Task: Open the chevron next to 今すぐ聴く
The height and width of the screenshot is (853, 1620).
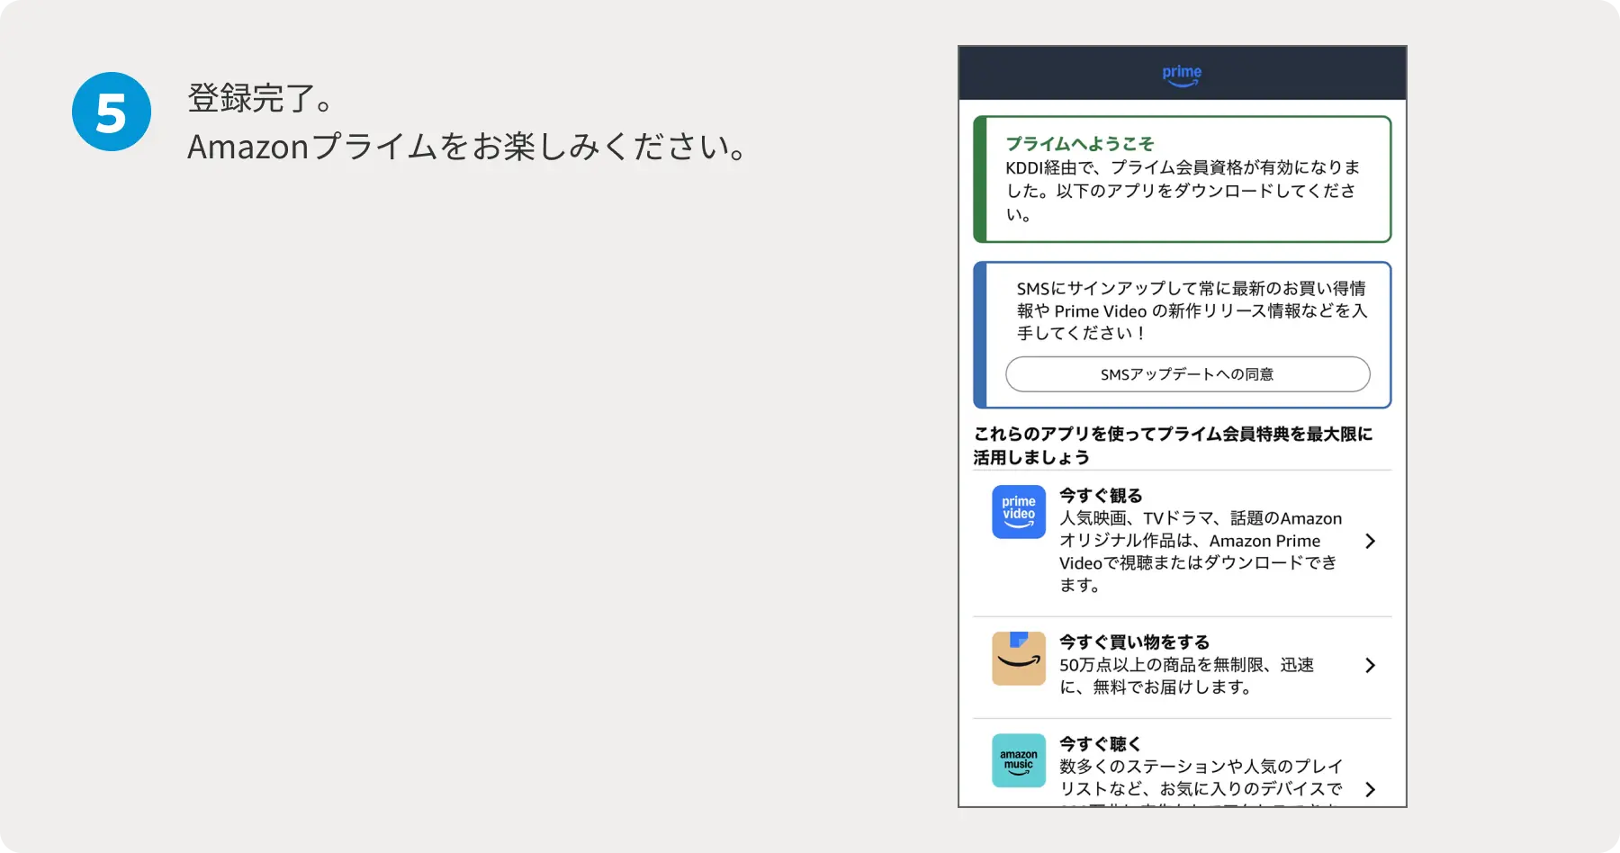Action: point(1370,789)
